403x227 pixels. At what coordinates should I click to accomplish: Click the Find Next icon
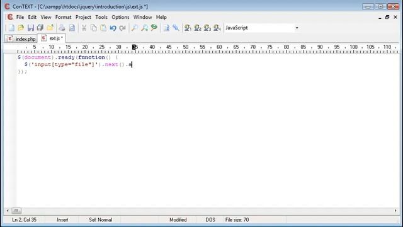(144, 28)
